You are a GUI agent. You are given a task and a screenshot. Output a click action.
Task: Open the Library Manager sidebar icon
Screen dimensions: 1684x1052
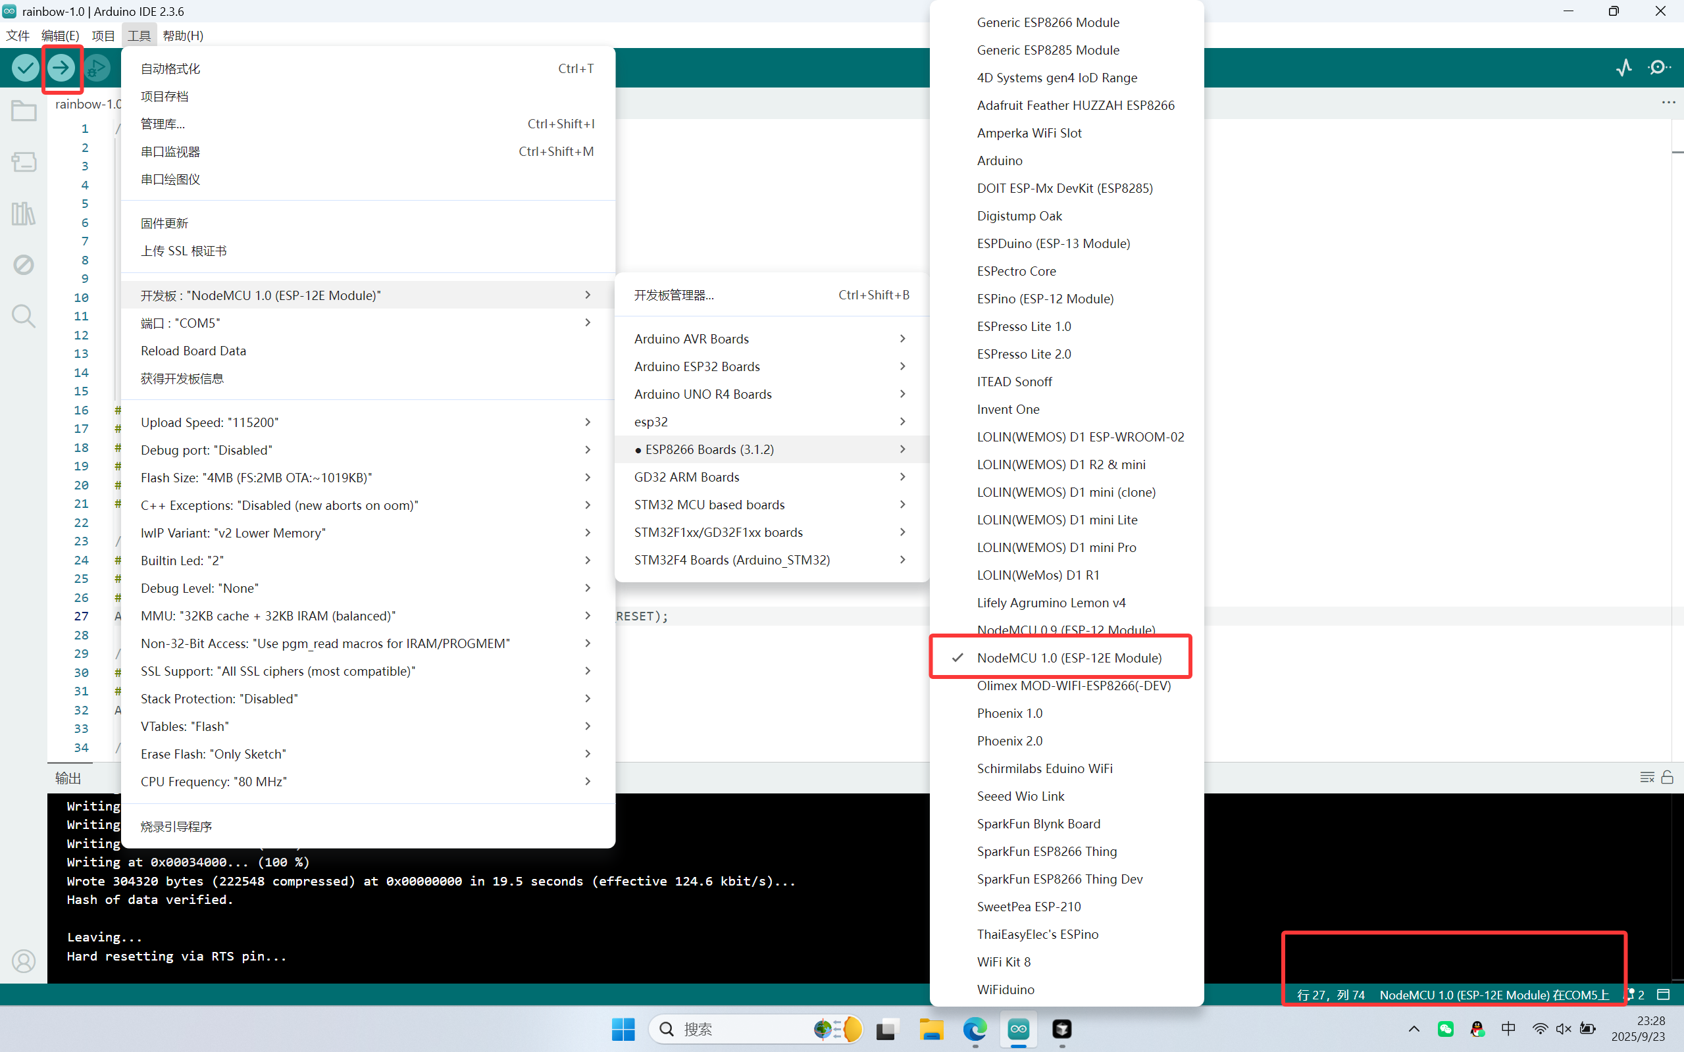pyautogui.click(x=24, y=214)
